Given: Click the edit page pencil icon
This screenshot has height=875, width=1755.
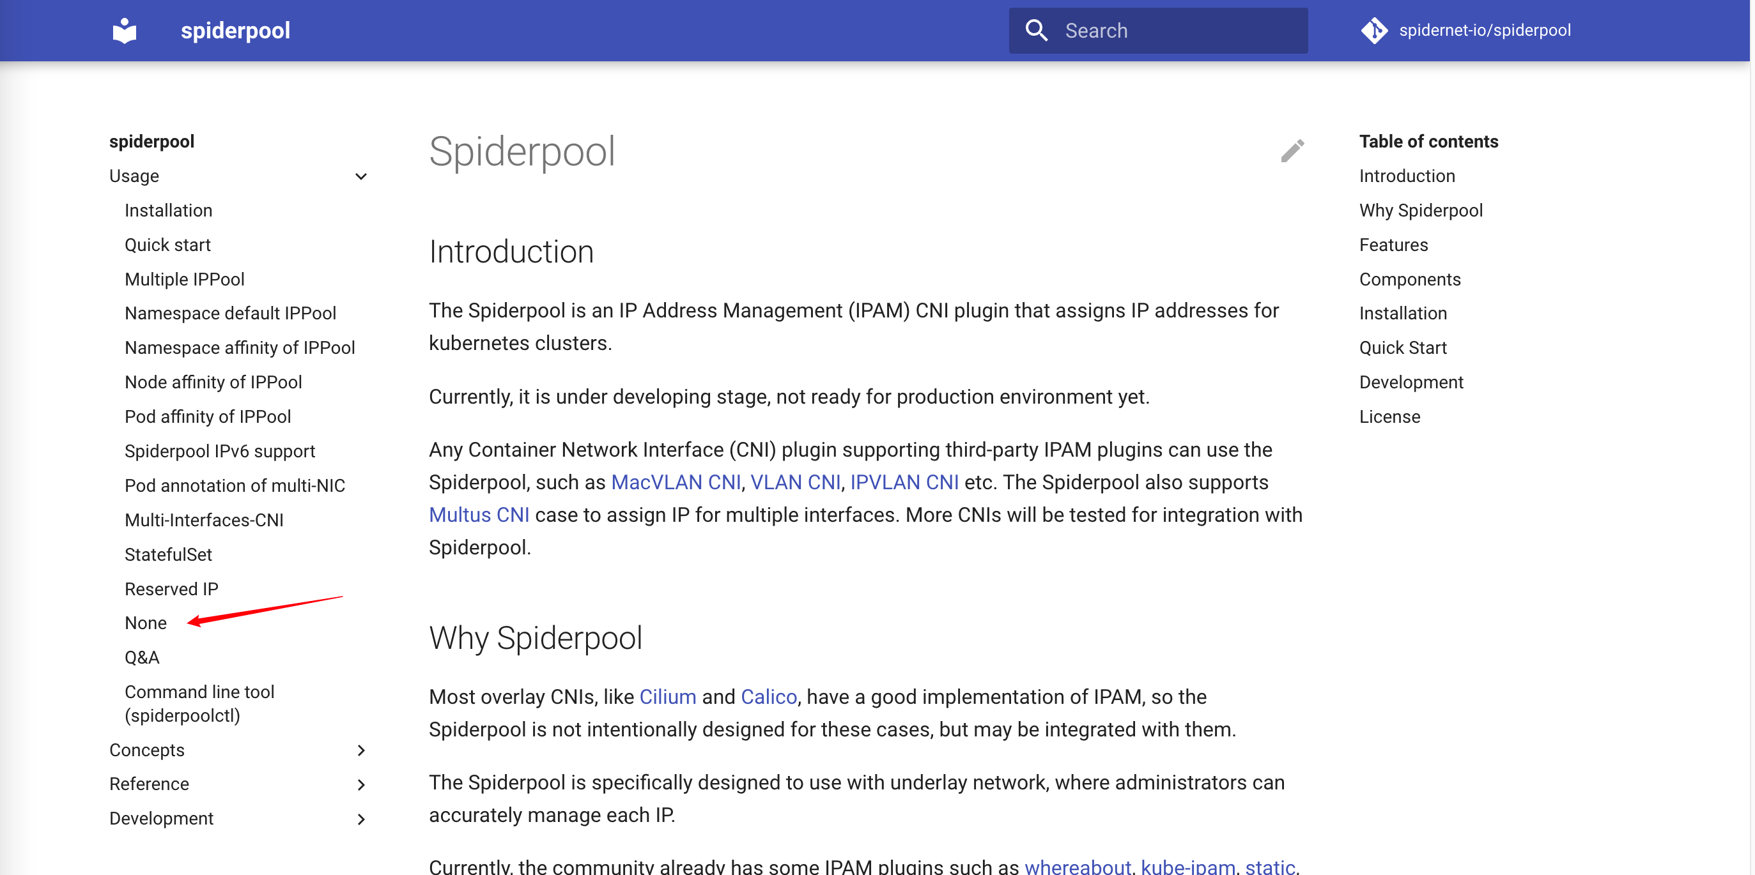Looking at the screenshot, I should (x=1292, y=151).
